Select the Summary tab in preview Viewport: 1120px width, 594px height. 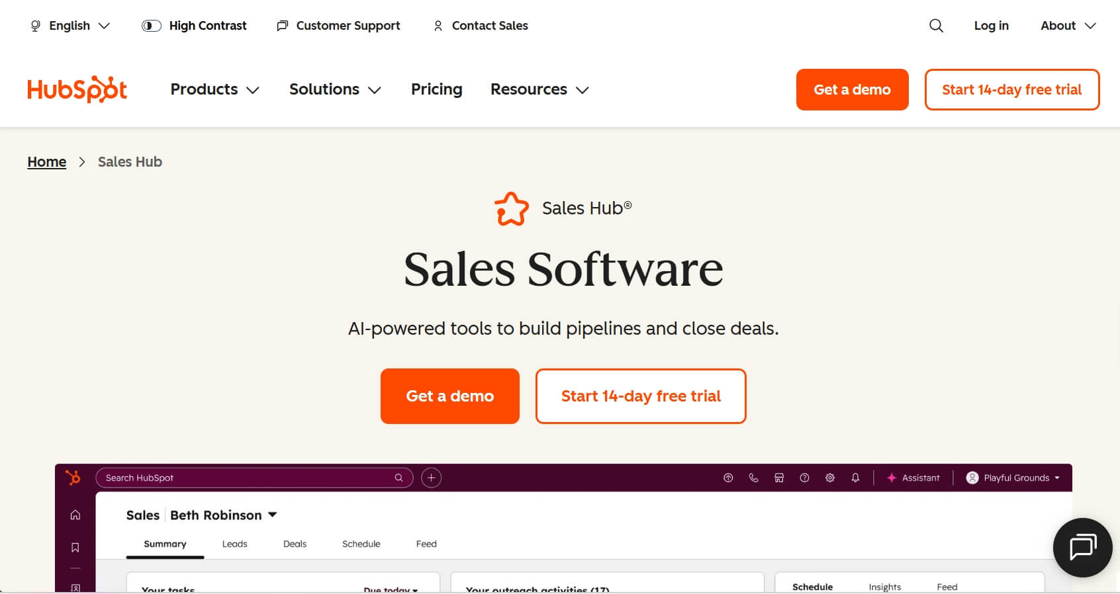[x=165, y=544]
